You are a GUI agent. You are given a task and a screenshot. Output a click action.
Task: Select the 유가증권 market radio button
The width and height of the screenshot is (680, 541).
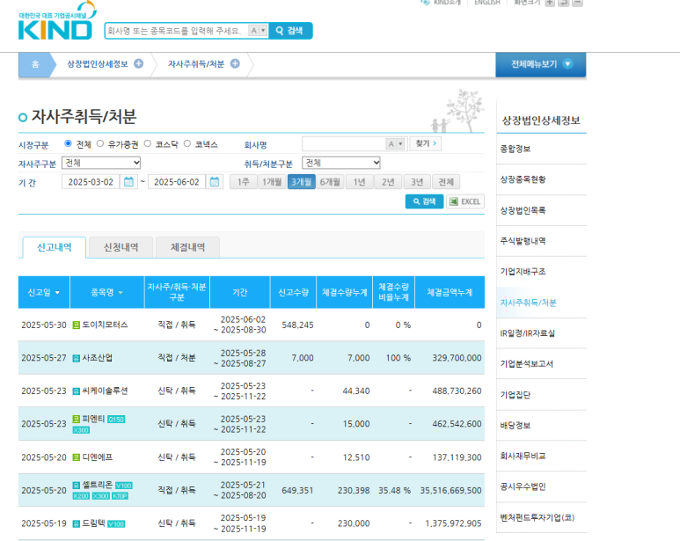point(100,143)
